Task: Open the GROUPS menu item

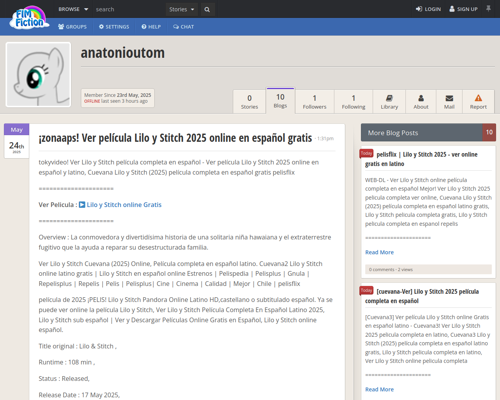Action: click(72, 27)
